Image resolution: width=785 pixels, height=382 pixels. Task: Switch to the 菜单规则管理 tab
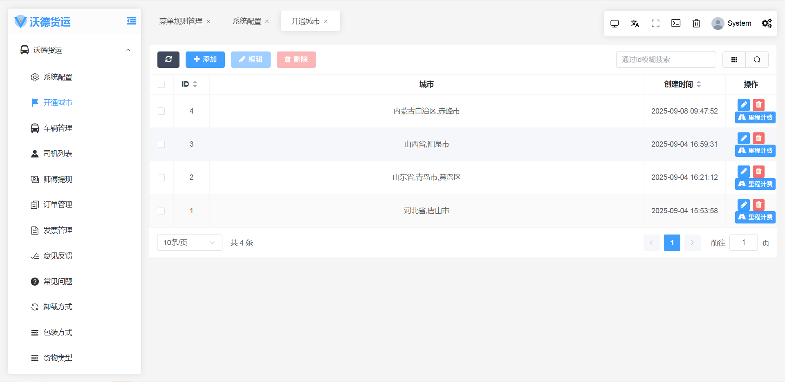point(181,21)
